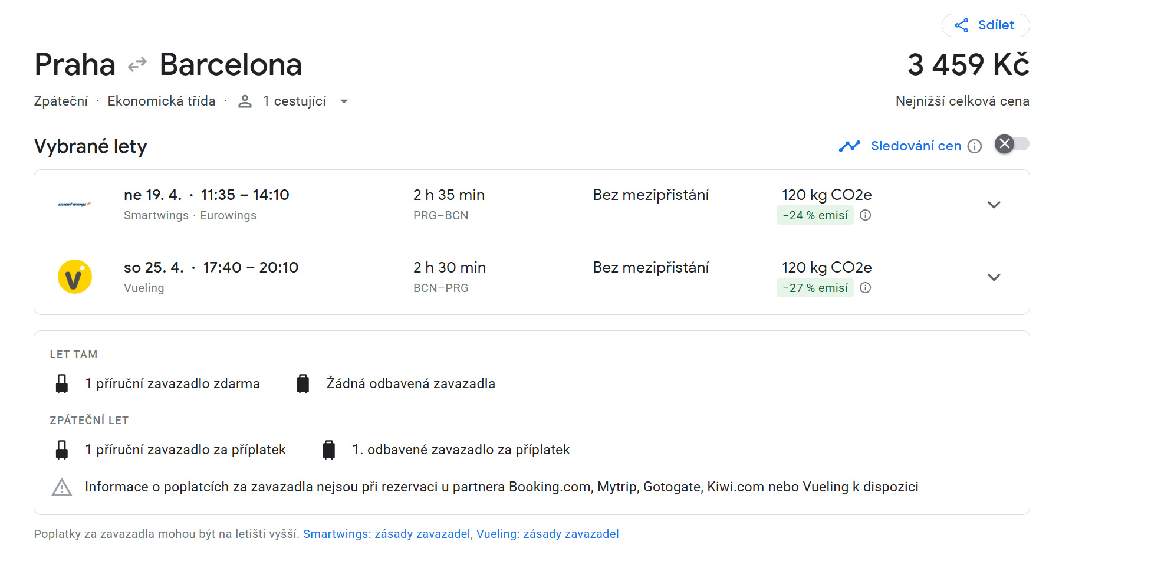Click the baggage fee warning triangle icon
The image size is (1151, 561).
click(62, 487)
